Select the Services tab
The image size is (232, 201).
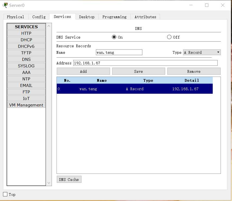pyautogui.click(x=62, y=17)
